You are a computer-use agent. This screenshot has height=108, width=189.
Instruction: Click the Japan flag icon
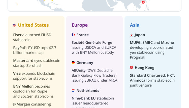[x=132, y=35]
